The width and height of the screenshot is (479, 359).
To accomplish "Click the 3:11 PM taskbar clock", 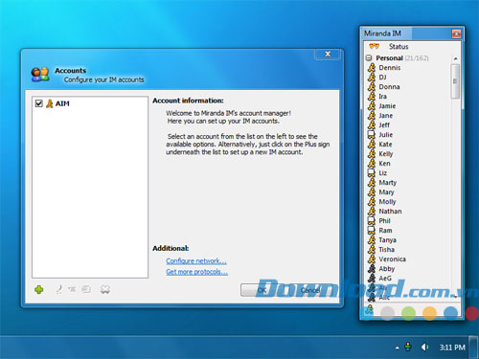I will tap(452, 348).
